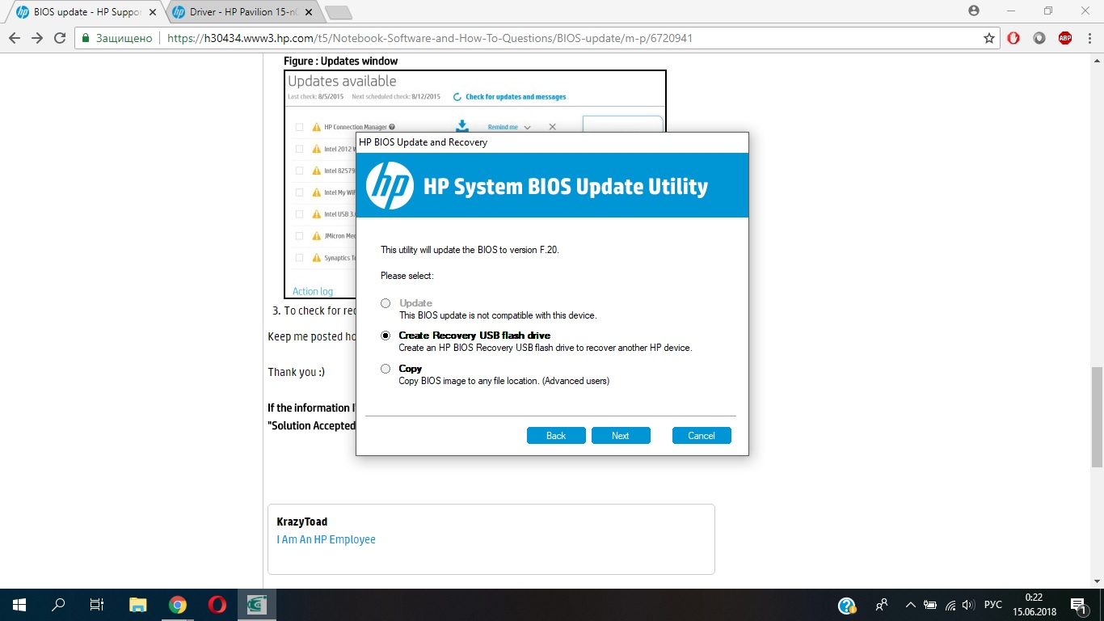Click the download arrow for HP Connection Manager
The height and width of the screenshot is (621, 1104).
click(x=462, y=126)
